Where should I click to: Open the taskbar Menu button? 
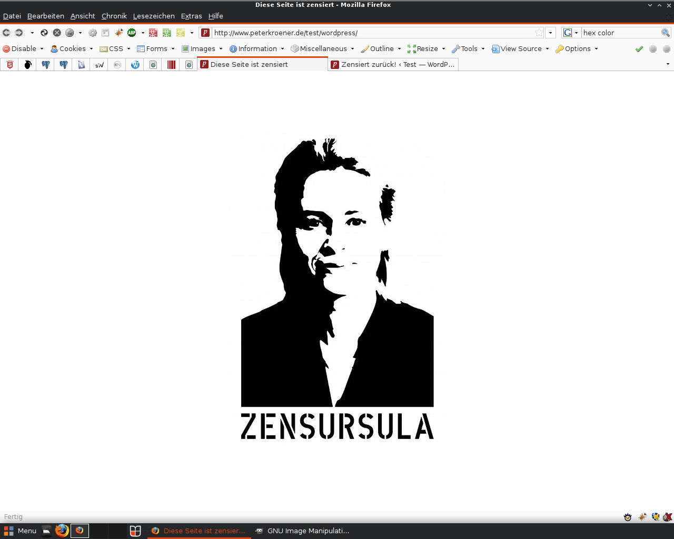pyautogui.click(x=20, y=531)
